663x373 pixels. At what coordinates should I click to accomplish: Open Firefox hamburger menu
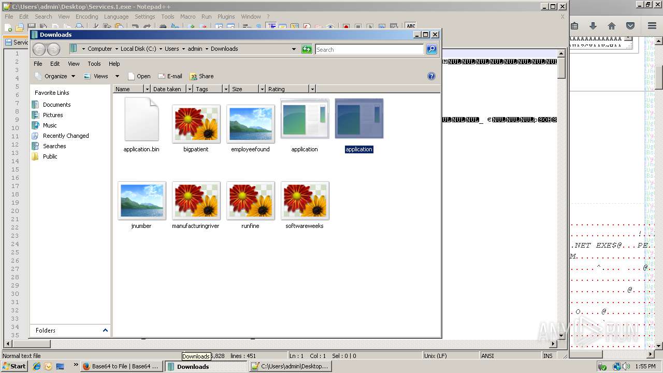(652, 26)
